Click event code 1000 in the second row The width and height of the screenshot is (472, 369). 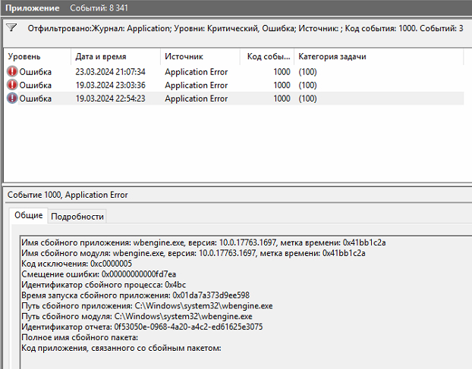(282, 85)
